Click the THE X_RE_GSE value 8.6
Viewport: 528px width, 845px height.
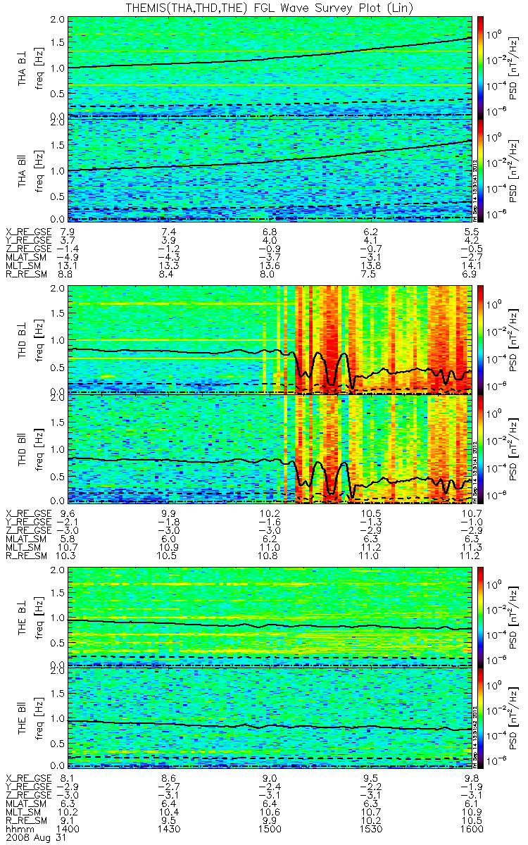170,779
